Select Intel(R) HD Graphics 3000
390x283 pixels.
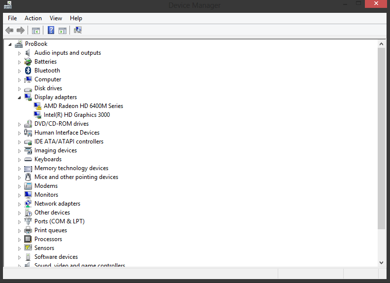coord(77,115)
